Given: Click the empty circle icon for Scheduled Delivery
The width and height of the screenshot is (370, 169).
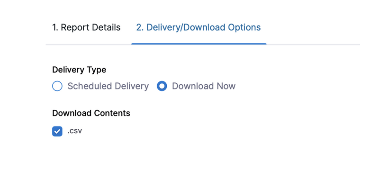Looking at the screenshot, I should coord(58,86).
